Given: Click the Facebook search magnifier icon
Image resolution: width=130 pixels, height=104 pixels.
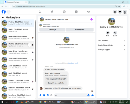Looking at the screenshot, I should point(9,12).
